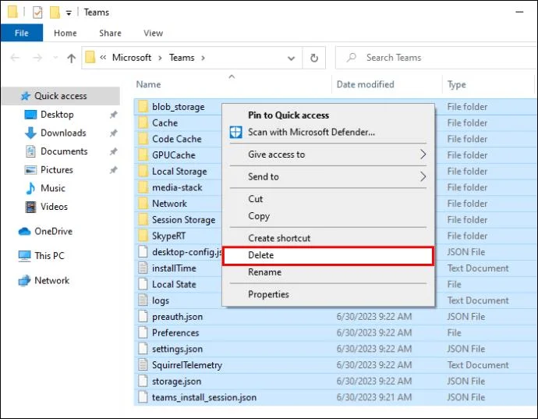Screen dimensions: 538x419
Task: Open the File ribbon tab
Action: 22,33
